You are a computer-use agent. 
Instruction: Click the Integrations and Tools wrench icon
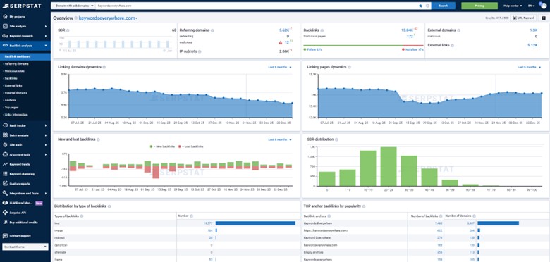coord(5,193)
